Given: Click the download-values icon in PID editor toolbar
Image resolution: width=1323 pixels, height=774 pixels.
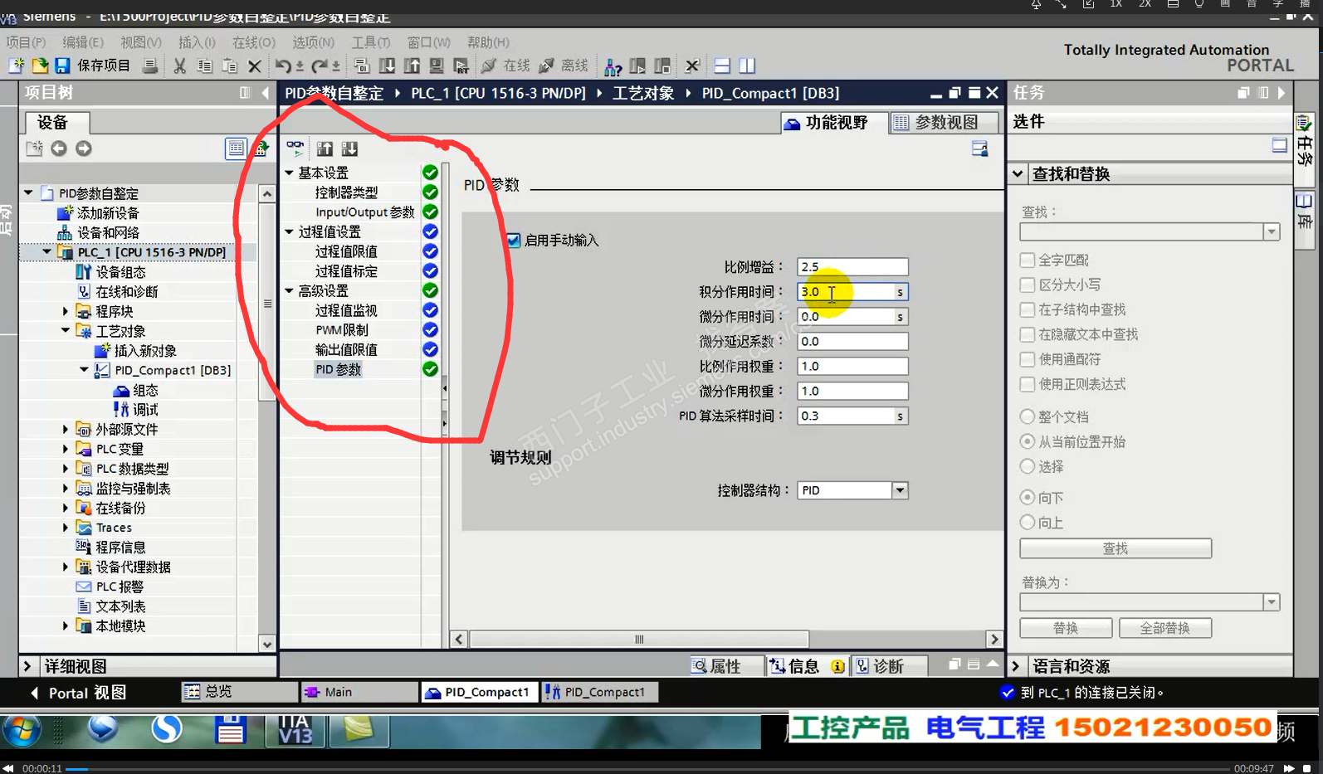Looking at the screenshot, I should [349, 148].
